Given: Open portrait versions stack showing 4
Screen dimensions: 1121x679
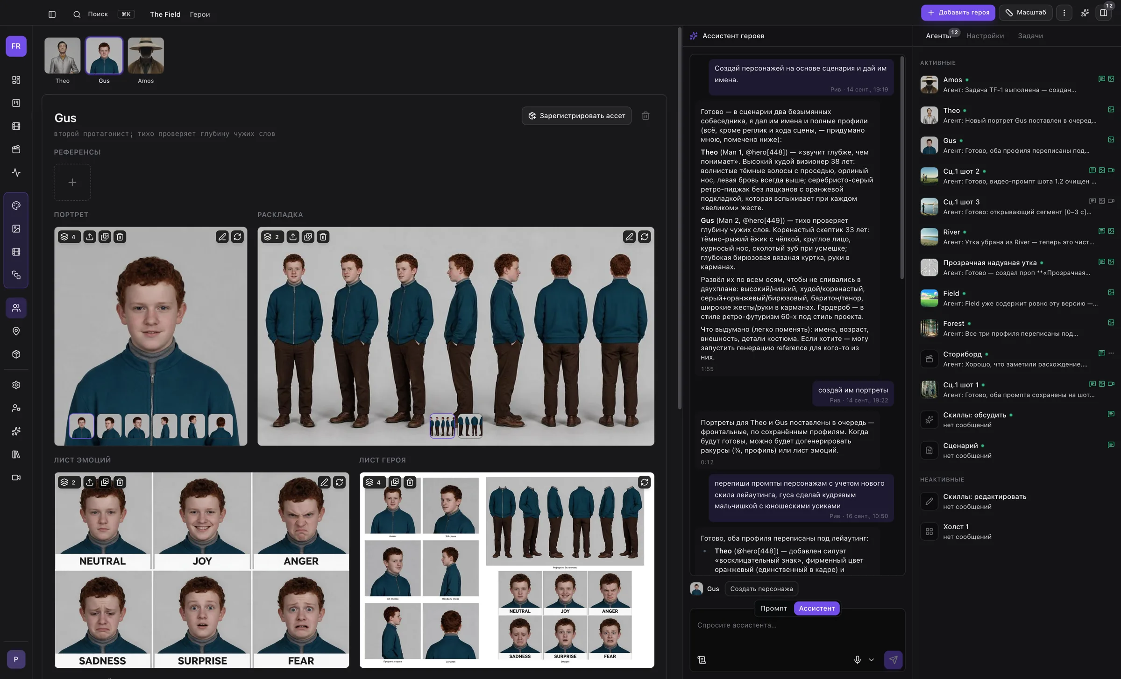Looking at the screenshot, I should click(69, 237).
